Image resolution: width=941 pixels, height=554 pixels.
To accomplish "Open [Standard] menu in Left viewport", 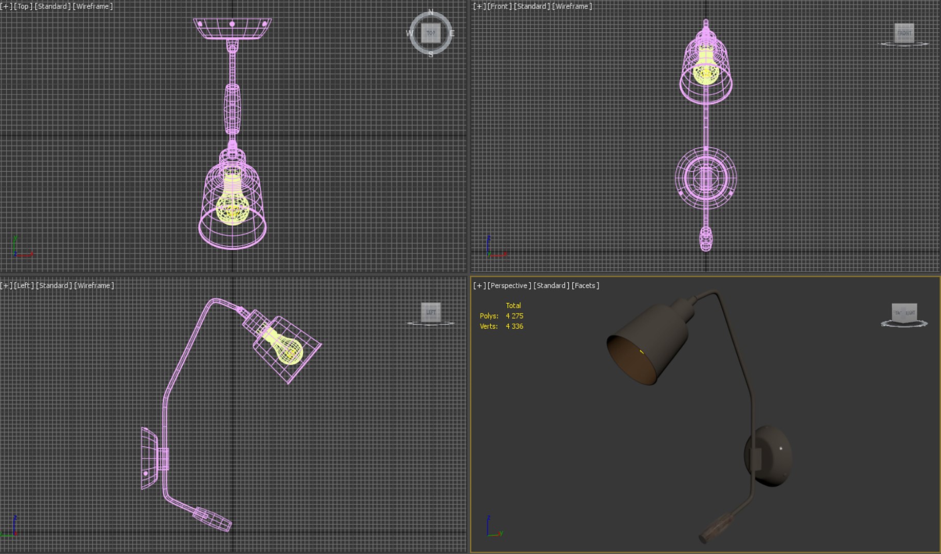I will coord(54,285).
